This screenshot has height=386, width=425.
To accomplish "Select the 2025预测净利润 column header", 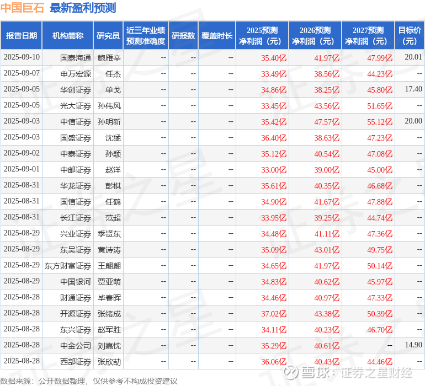I will (x=262, y=35).
